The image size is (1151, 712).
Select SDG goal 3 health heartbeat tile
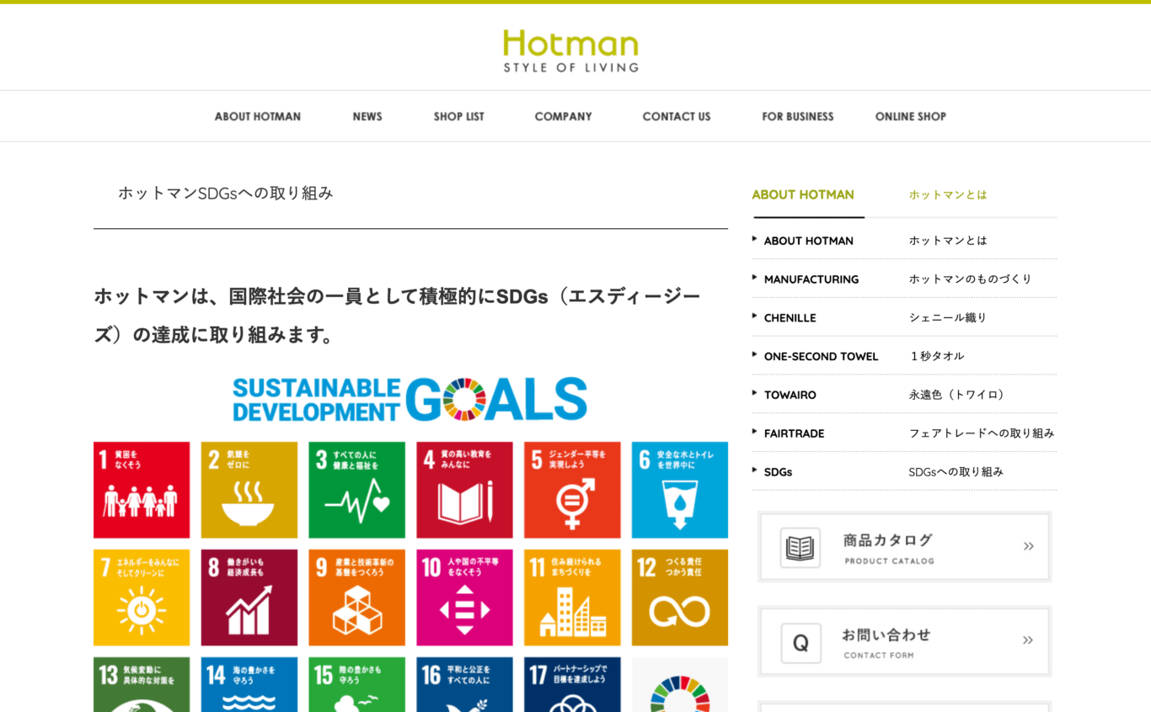356,490
